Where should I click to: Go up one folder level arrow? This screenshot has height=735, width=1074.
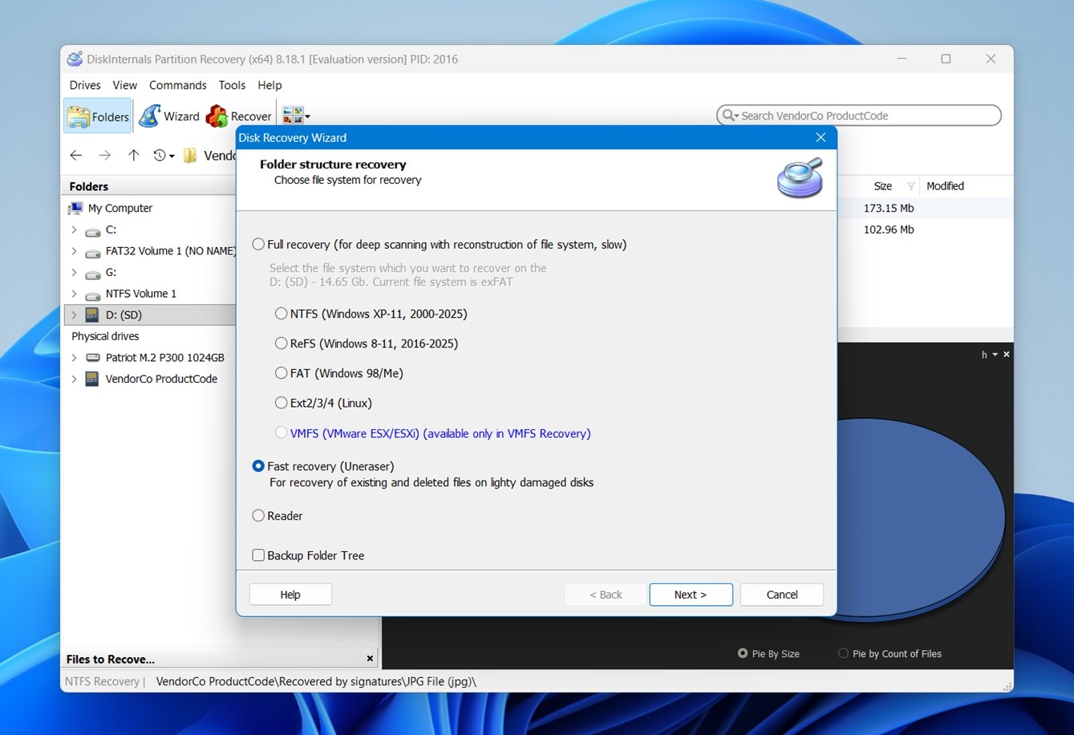click(133, 156)
